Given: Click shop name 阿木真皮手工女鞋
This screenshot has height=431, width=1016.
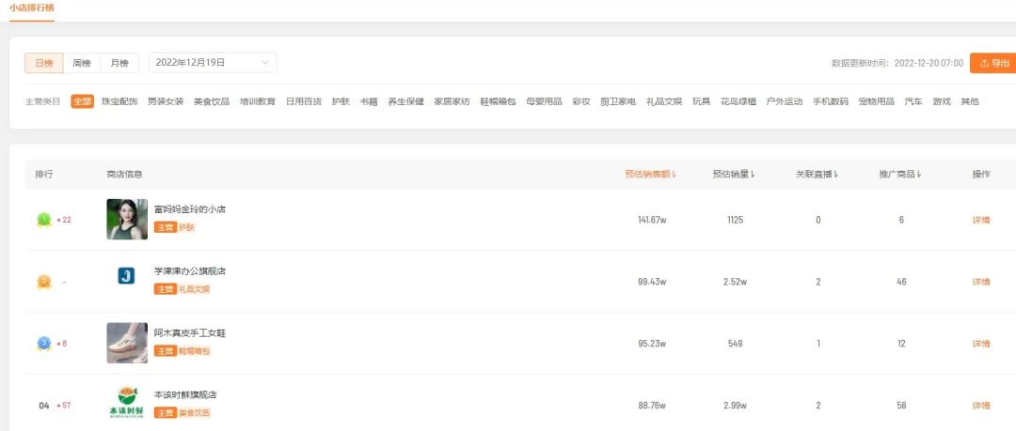Looking at the screenshot, I should pos(190,333).
